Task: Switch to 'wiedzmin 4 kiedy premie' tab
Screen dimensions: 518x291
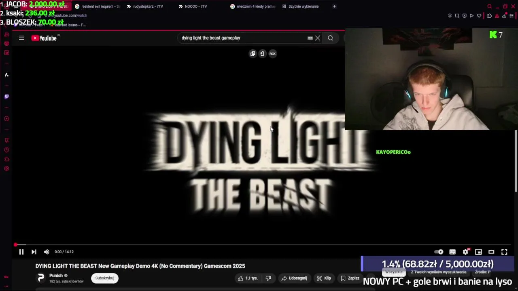Action: [x=253, y=6]
